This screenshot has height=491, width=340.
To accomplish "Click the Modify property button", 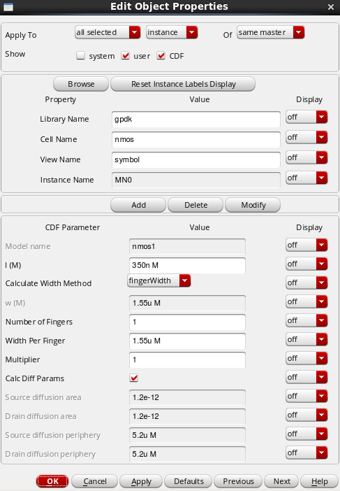I will (x=253, y=205).
